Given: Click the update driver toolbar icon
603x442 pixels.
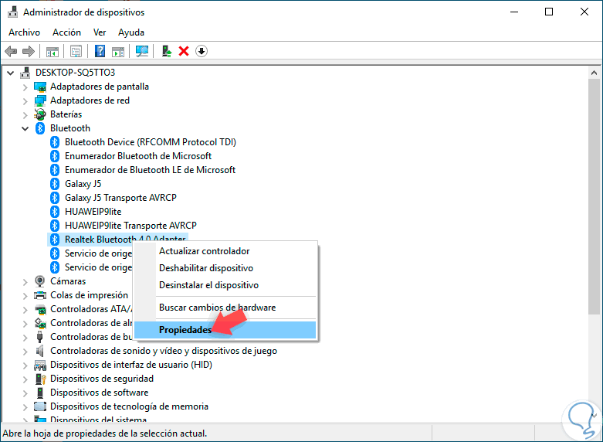Looking at the screenshot, I should coord(166,51).
